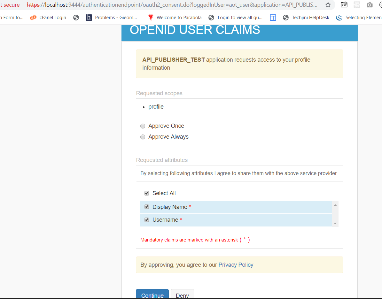
Task: Uncheck the Display Name attribute
Action: [146, 207]
